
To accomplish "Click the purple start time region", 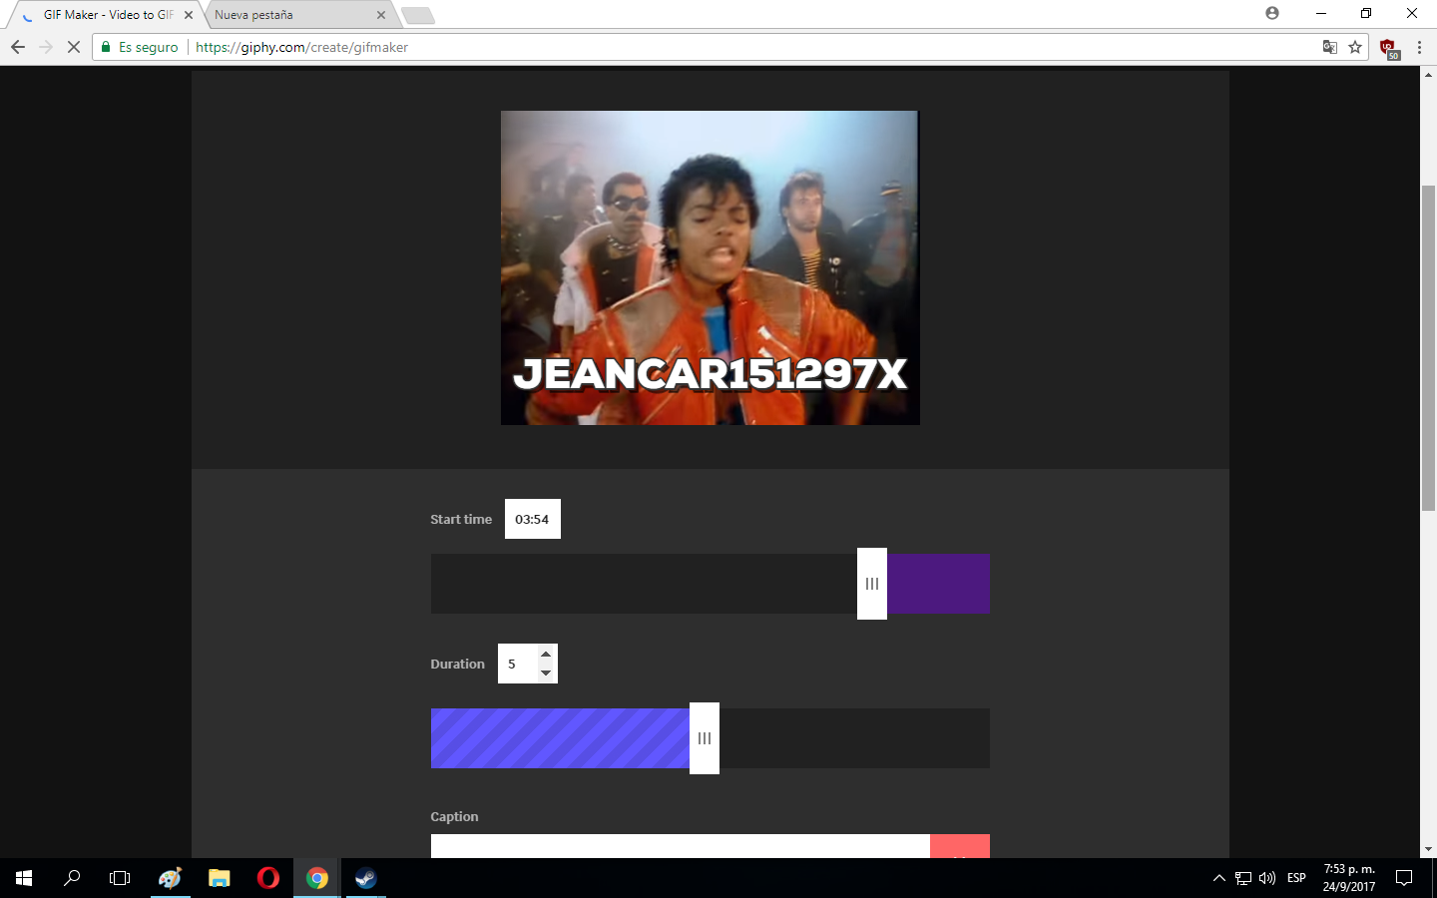I will click(938, 584).
